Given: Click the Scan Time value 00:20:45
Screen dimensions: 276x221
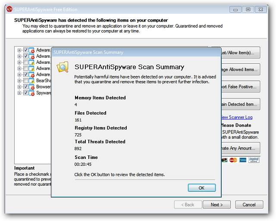Looking at the screenshot, I should (83, 165).
